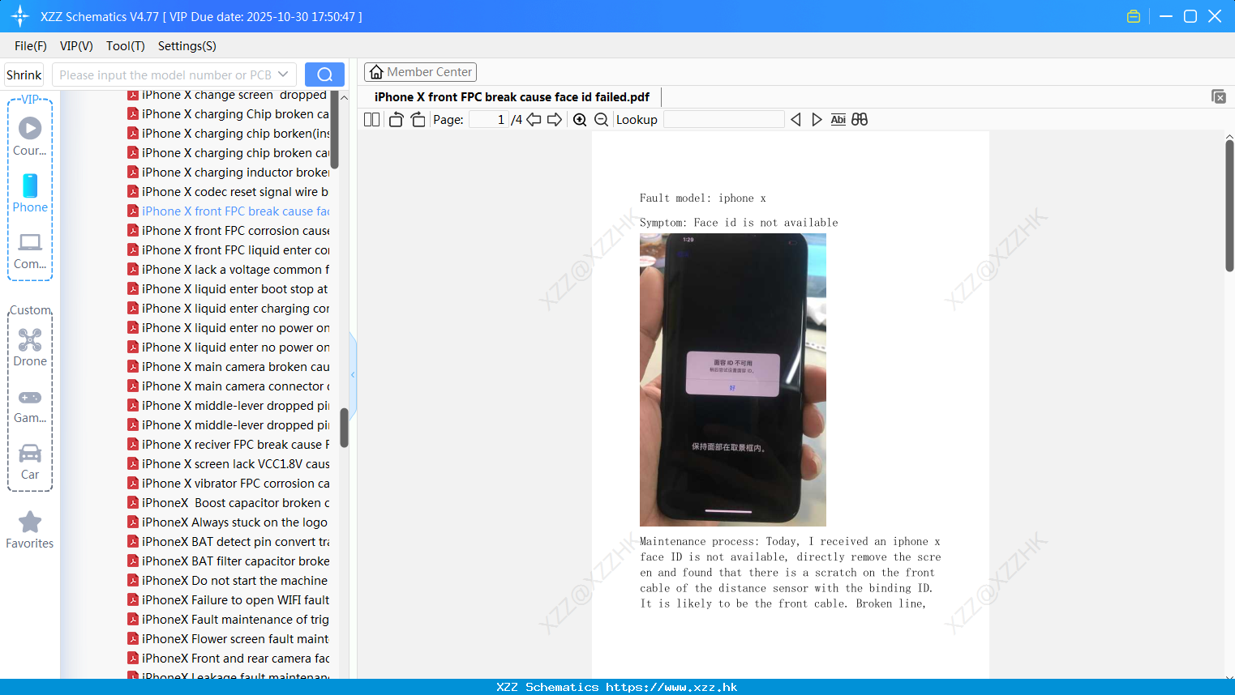1235x695 pixels.
Task: Open the VIP(V) menu
Action: tap(76, 46)
